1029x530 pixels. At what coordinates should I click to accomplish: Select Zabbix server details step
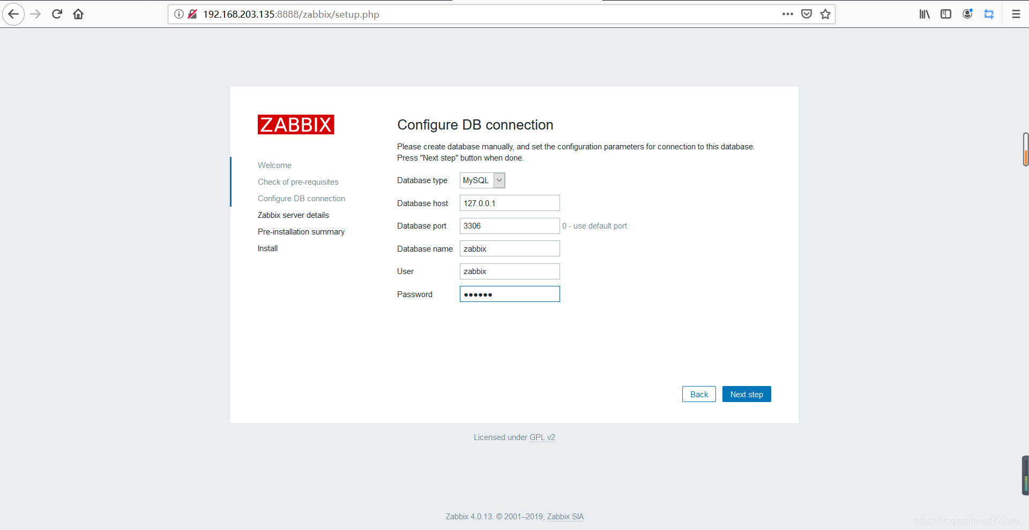point(293,215)
